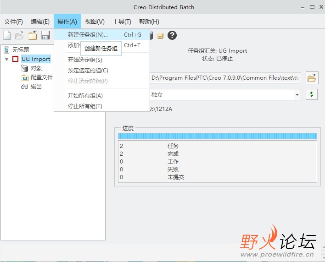325x262 pixels.
Task: Click the D:\Program Files path field
Action: (x=225, y=78)
